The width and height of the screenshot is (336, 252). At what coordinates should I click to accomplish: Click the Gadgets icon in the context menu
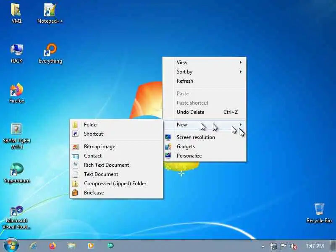click(168, 147)
